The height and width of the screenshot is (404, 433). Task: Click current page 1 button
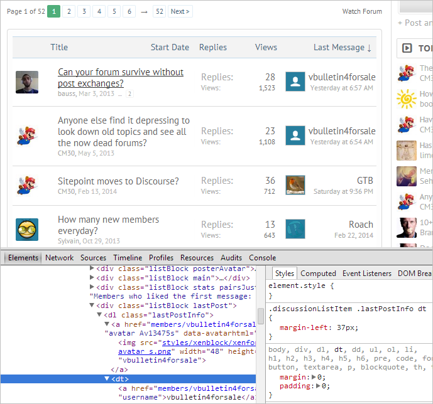(x=53, y=11)
